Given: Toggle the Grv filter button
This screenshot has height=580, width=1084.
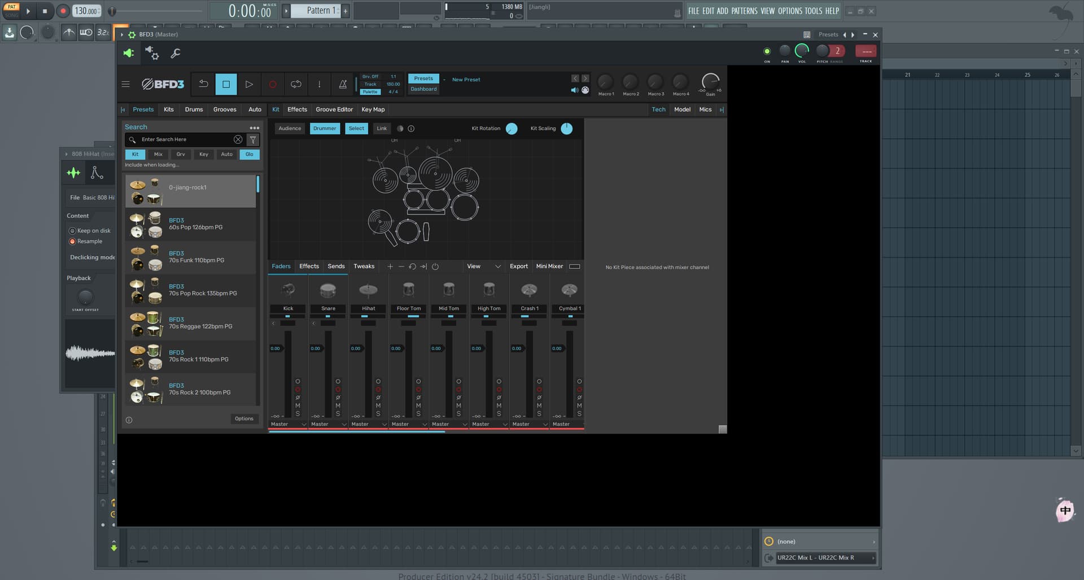Looking at the screenshot, I should [x=181, y=154].
